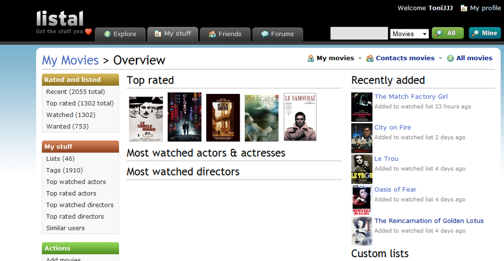Open the City on Fire link
This screenshot has width=504, height=261.
[392, 127]
